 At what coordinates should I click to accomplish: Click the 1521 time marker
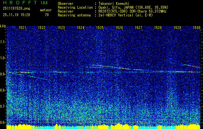pos(22,27)
